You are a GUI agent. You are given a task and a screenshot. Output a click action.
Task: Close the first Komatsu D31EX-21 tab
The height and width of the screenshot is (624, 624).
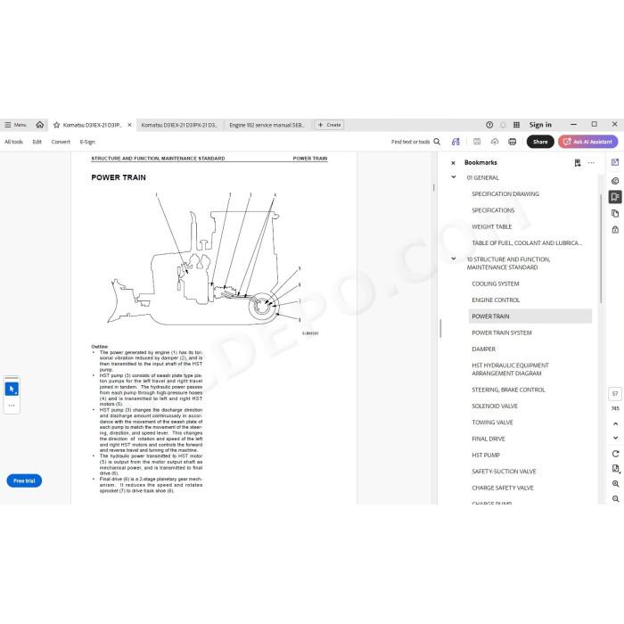click(x=129, y=125)
